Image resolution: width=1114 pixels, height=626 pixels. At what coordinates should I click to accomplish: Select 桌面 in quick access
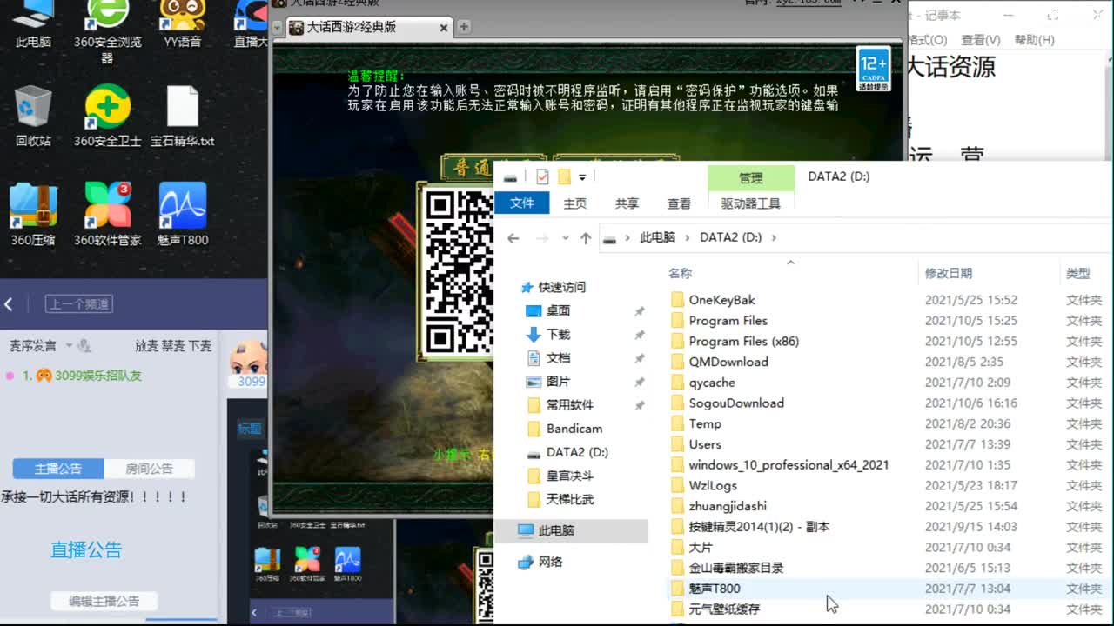(548, 310)
